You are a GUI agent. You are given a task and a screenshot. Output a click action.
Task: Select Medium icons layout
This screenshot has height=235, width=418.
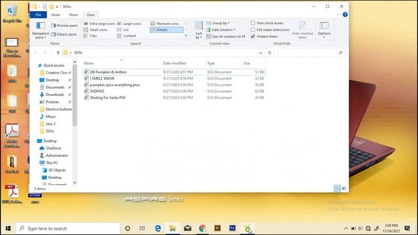[165, 23]
